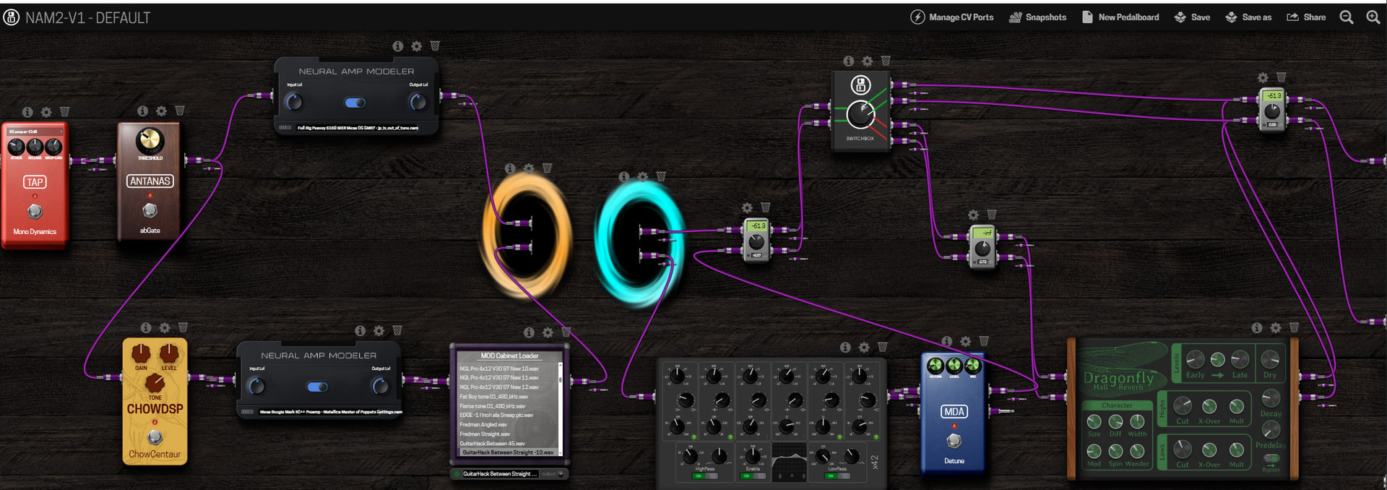The height and width of the screenshot is (490, 1387).
Task: Open Switchbox plugin settings gear
Action: [x=868, y=61]
